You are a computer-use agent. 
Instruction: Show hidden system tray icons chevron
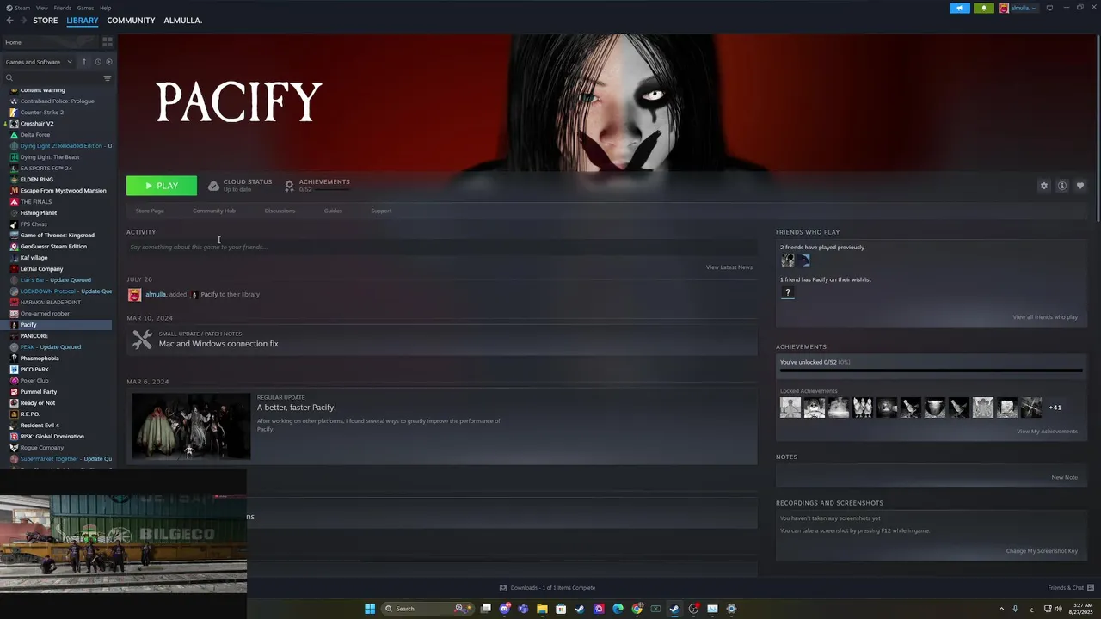click(x=1001, y=609)
